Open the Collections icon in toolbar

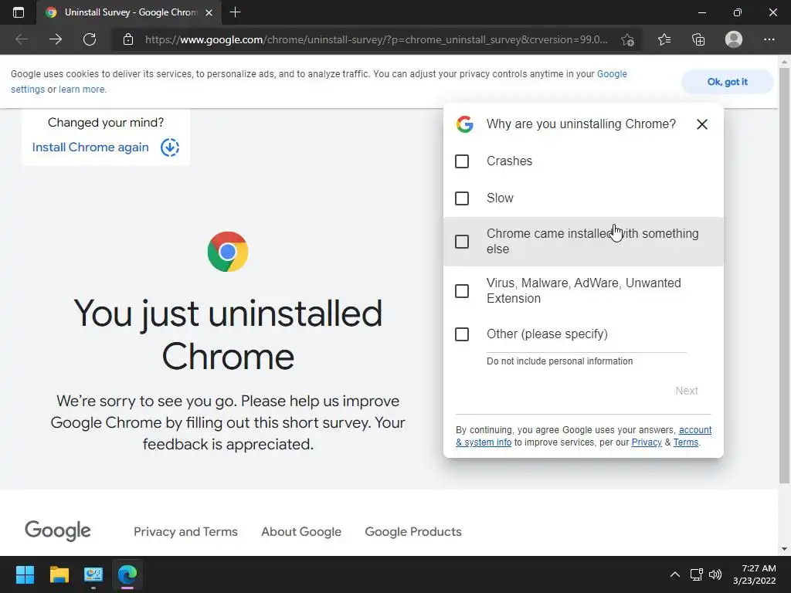point(698,39)
